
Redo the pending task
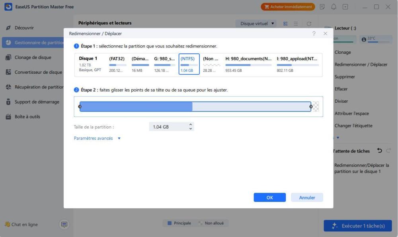(x=388, y=151)
